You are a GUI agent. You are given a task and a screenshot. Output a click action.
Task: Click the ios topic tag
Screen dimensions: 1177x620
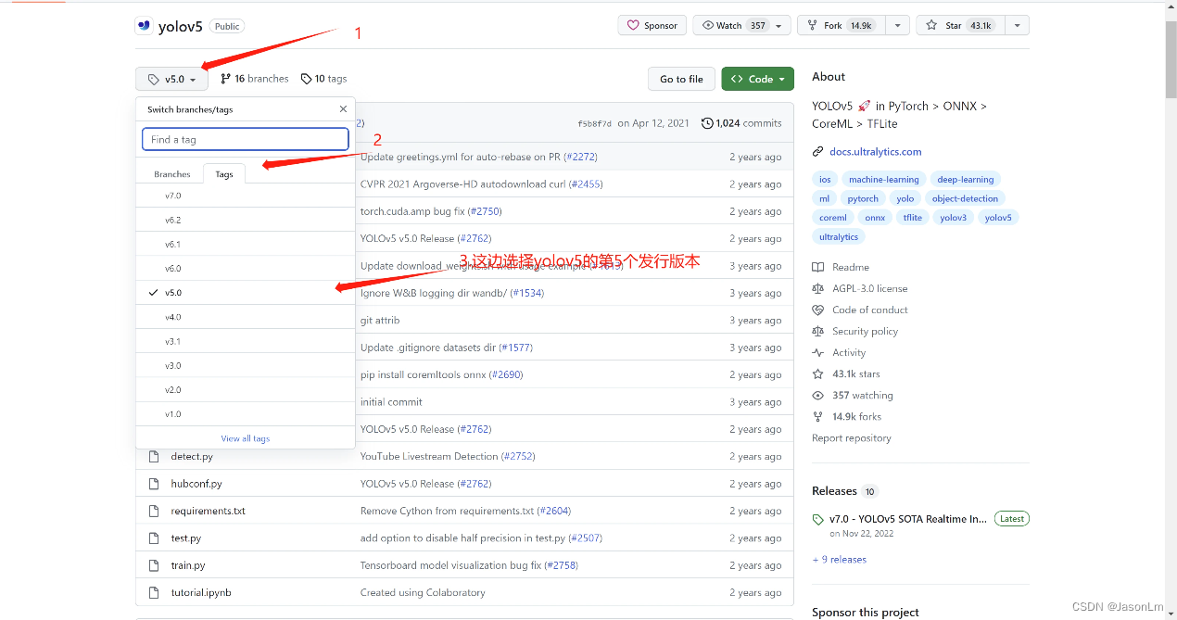(825, 180)
